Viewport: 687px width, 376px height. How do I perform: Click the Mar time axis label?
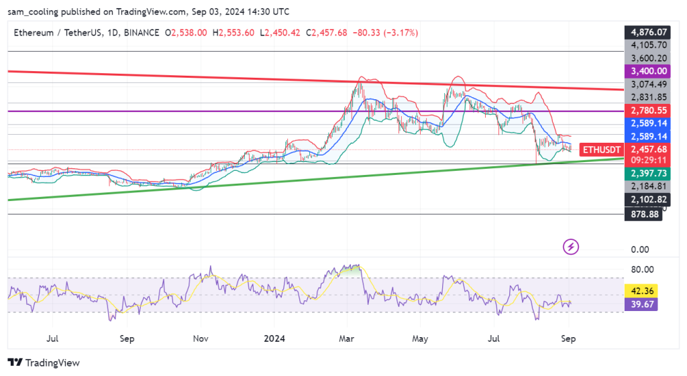[x=347, y=338]
